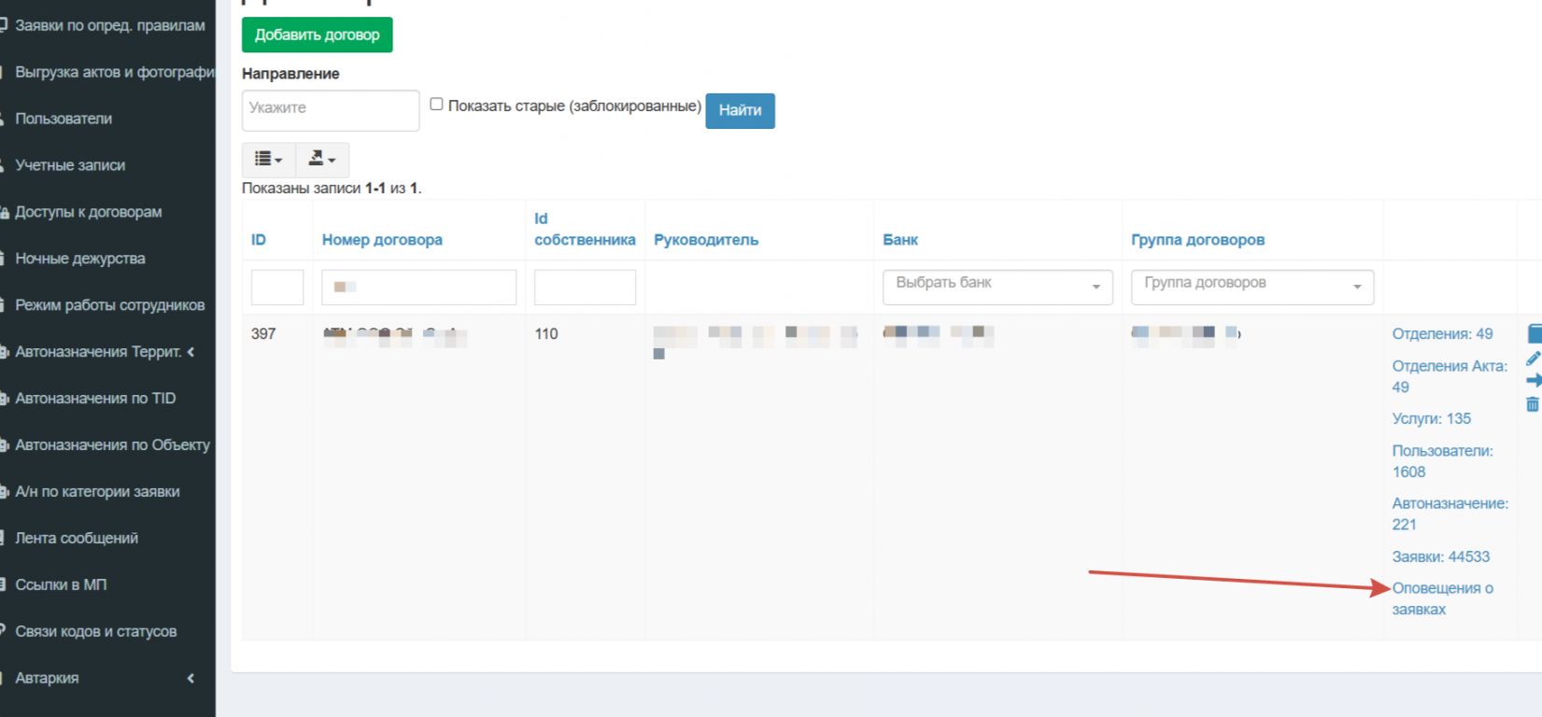
Task: Open 'Доступы к договорам' in sidebar
Action: point(88,212)
